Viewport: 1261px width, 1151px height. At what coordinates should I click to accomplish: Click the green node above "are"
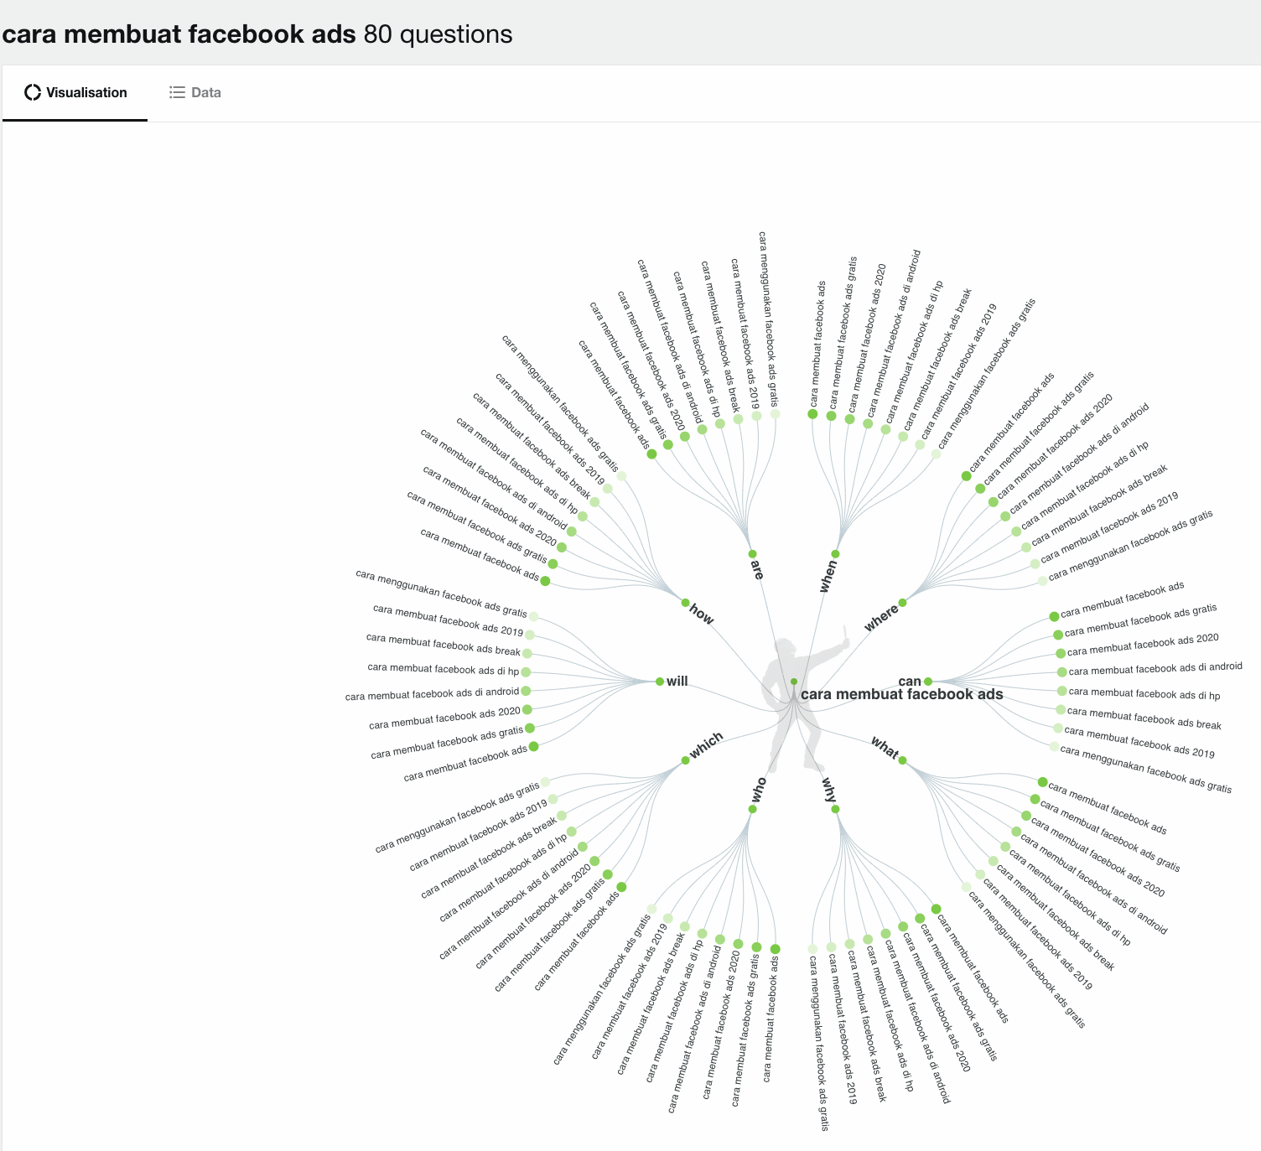752,554
